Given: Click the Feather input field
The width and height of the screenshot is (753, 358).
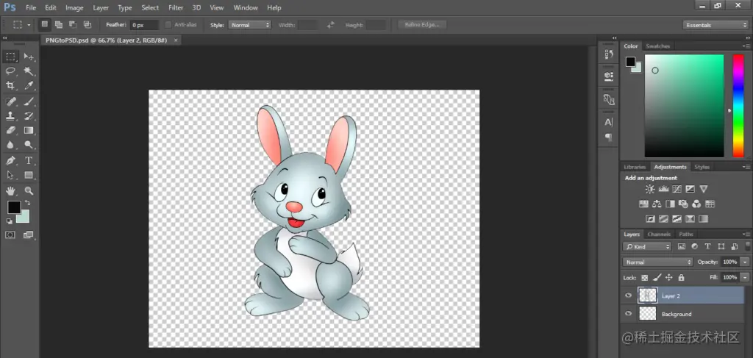Looking at the screenshot, I should tap(144, 25).
